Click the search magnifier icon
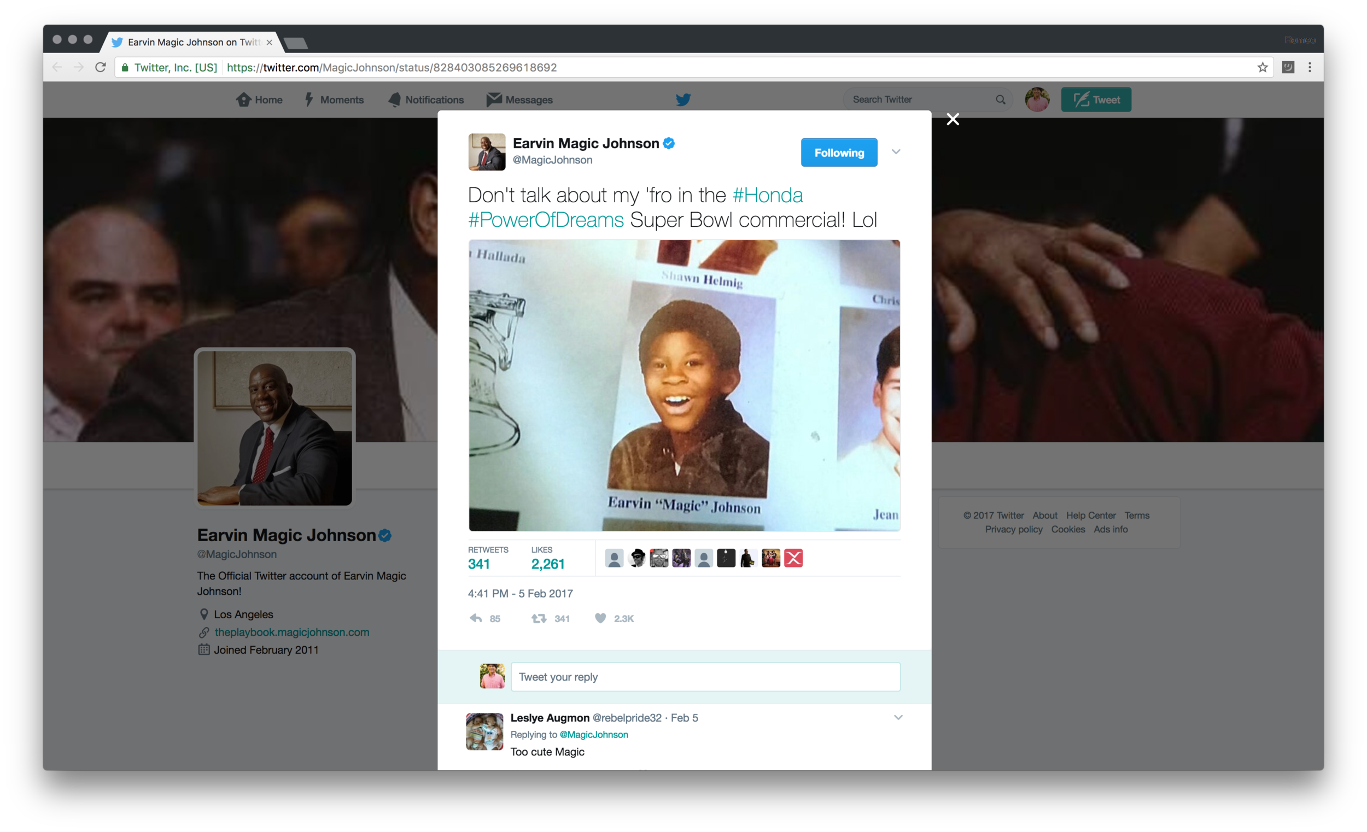 pos(1000,99)
